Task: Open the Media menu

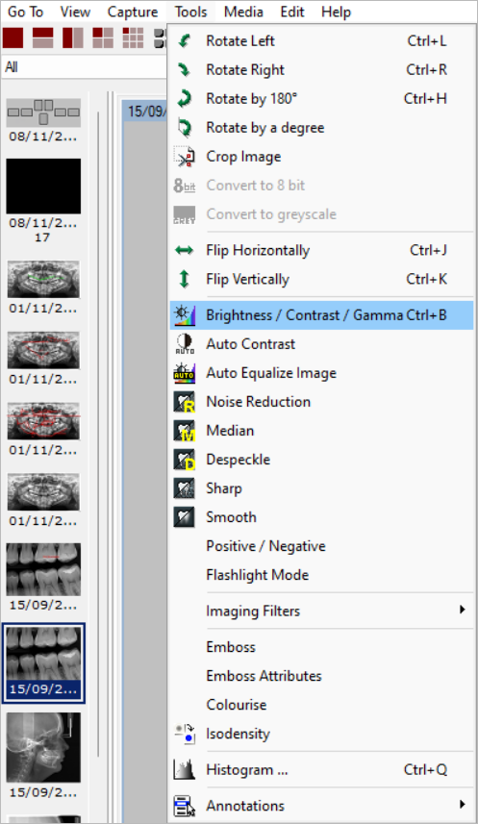Action: tap(243, 12)
